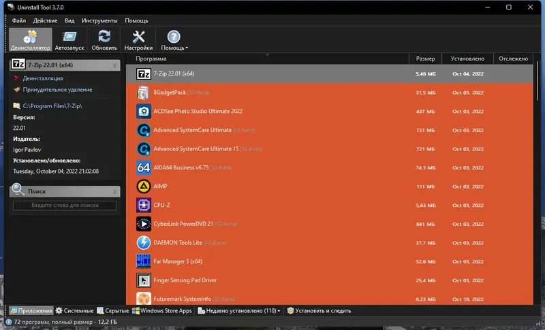
Task: Click the 841 МБ size value
Action: [x=425, y=224]
